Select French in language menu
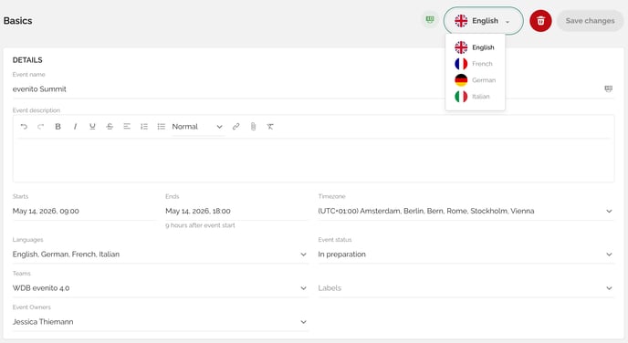 [475, 64]
